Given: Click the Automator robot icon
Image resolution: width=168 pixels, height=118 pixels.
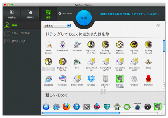Looking at the screenshot, I should point(77,45).
